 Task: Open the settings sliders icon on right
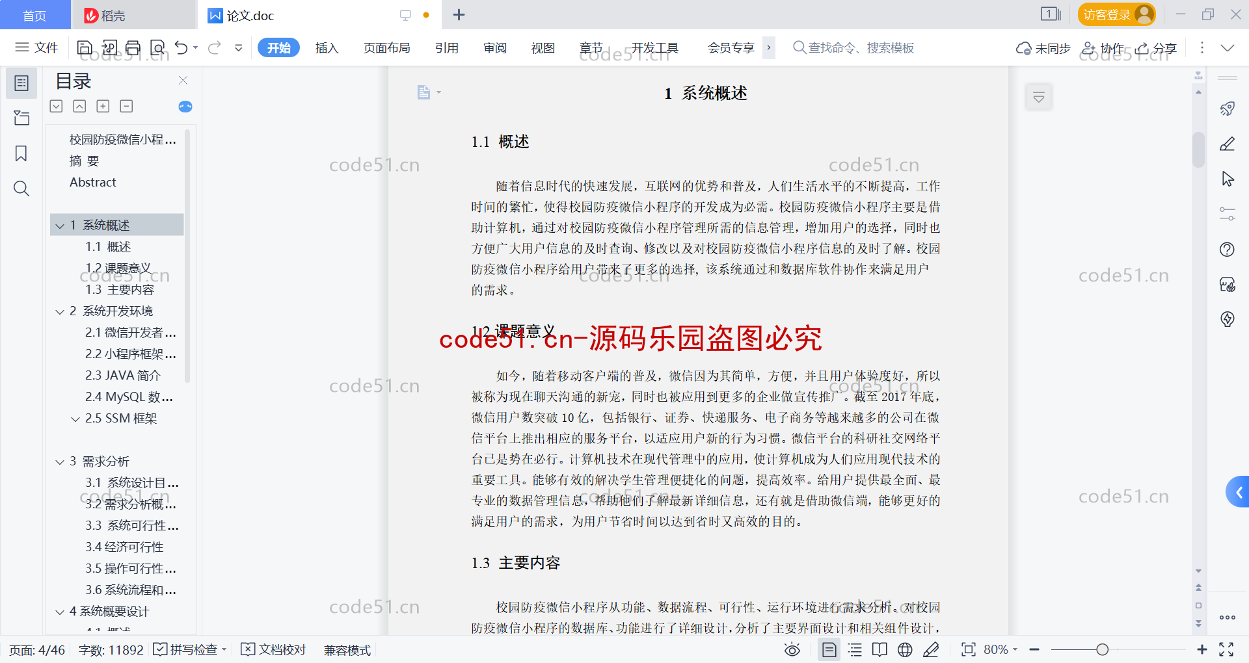1228,214
